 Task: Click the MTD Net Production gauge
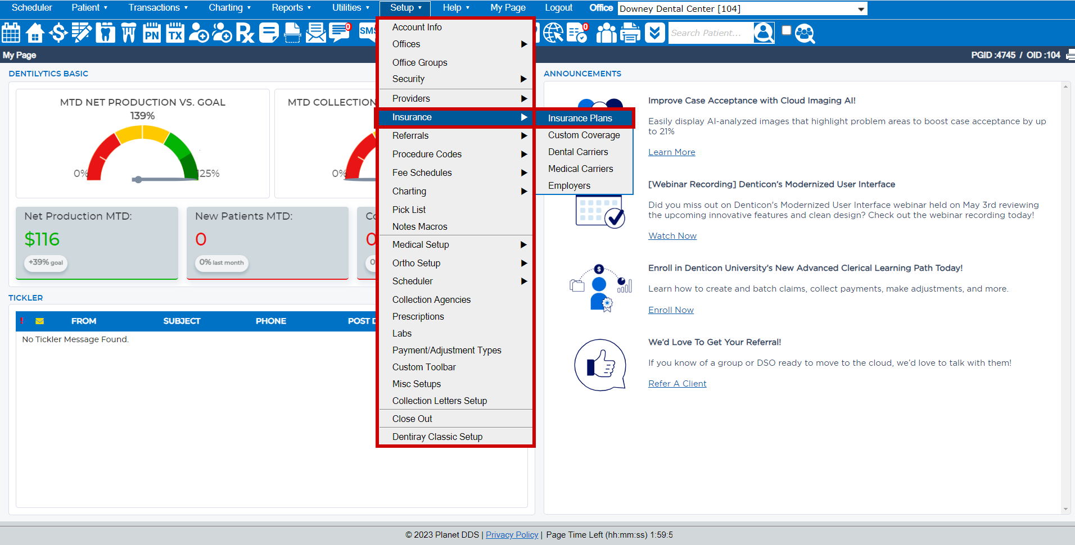pos(143,153)
